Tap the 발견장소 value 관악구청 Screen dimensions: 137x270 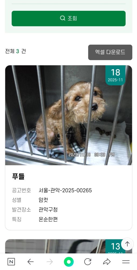[48, 210]
